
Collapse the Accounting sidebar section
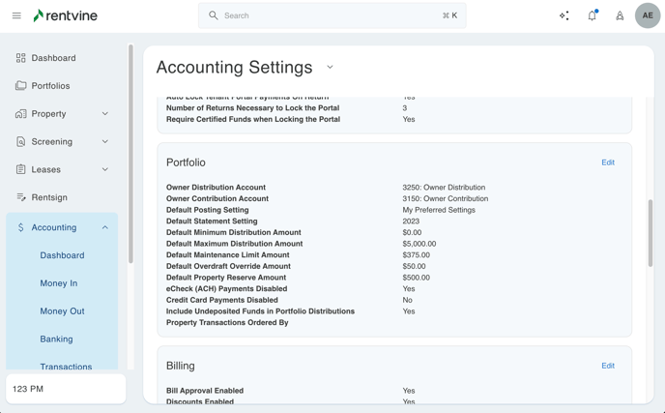[x=105, y=228]
